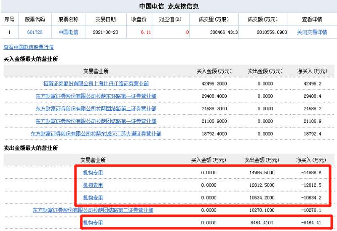The height and width of the screenshot is (231, 337).
Task: Click net value -8464.41
Action: point(311,223)
